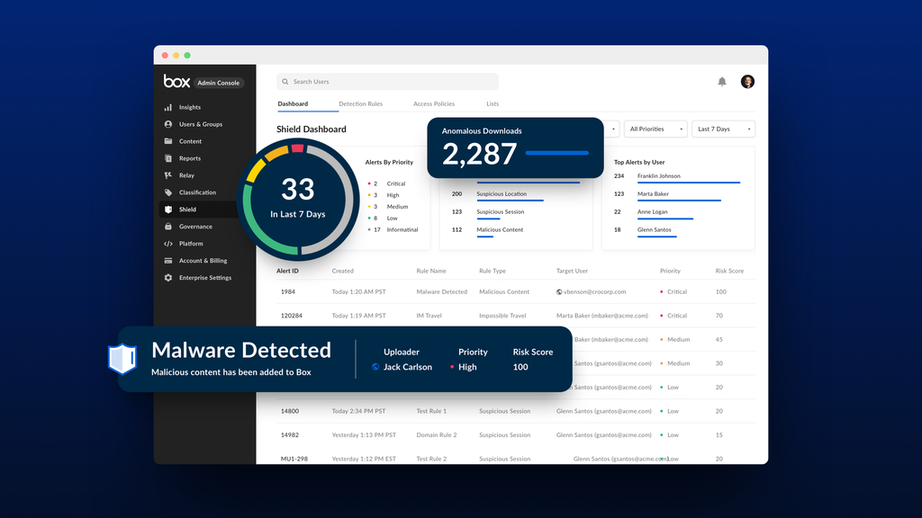Open notifications bell icon
Viewport: 922px width, 518px height.
click(722, 82)
